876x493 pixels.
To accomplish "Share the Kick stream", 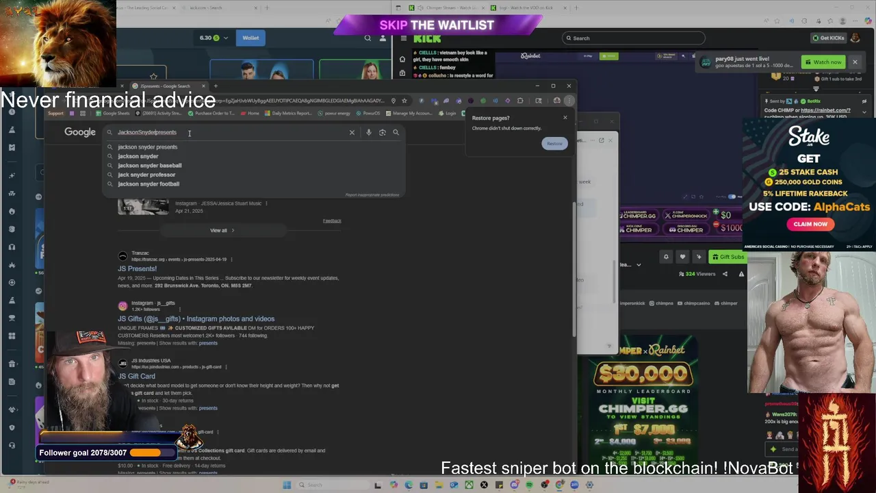I will [x=725, y=274].
